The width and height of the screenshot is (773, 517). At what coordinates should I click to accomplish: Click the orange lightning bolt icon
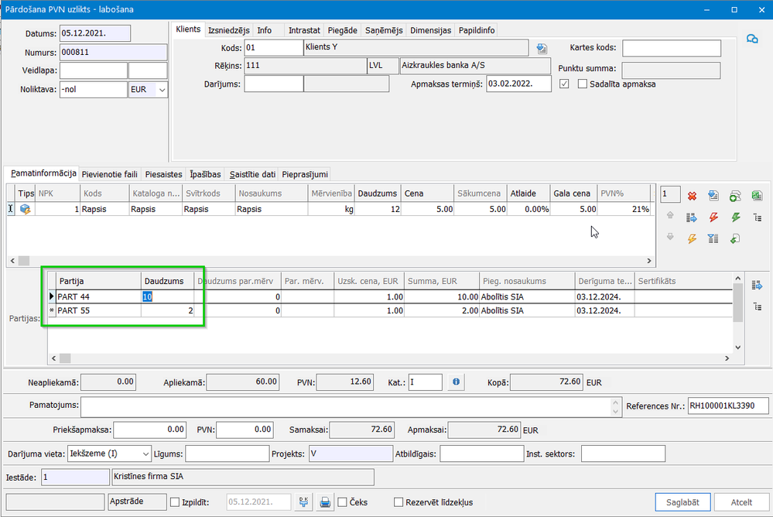point(692,239)
